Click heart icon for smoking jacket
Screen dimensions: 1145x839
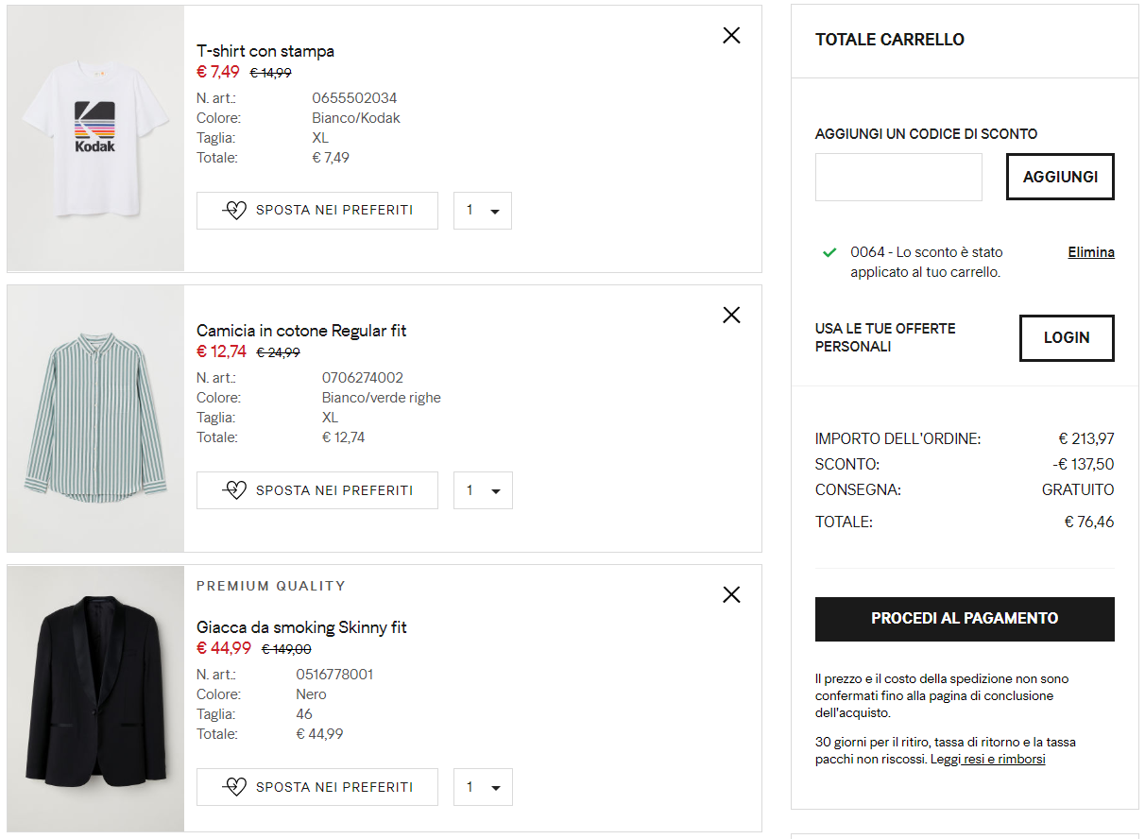[x=235, y=787]
